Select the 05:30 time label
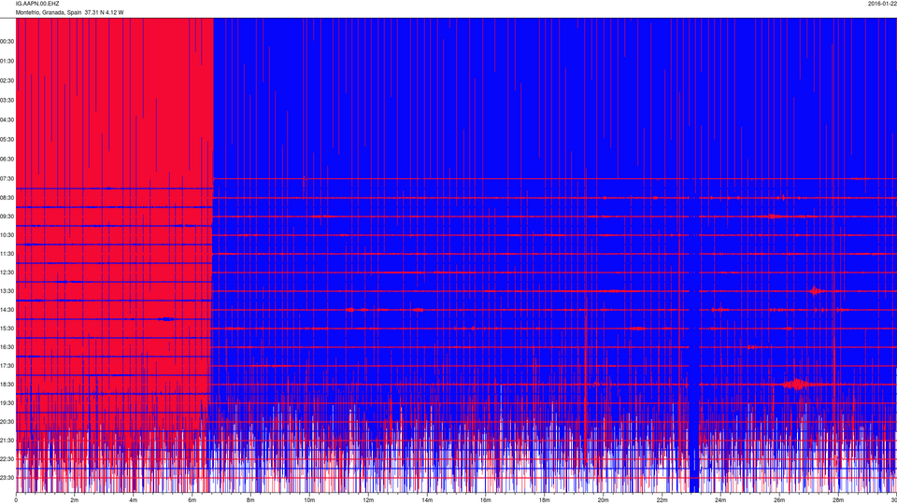The height and width of the screenshot is (504, 897). point(7,139)
